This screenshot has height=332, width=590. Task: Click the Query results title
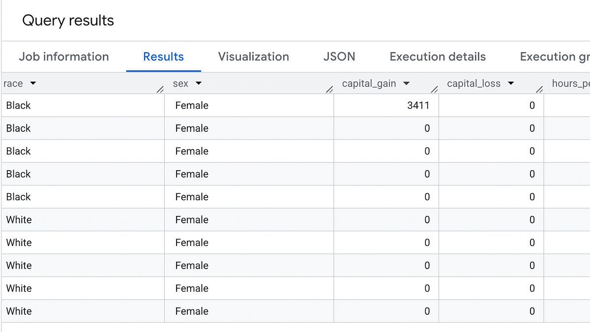pyautogui.click(x=67, y=20)
